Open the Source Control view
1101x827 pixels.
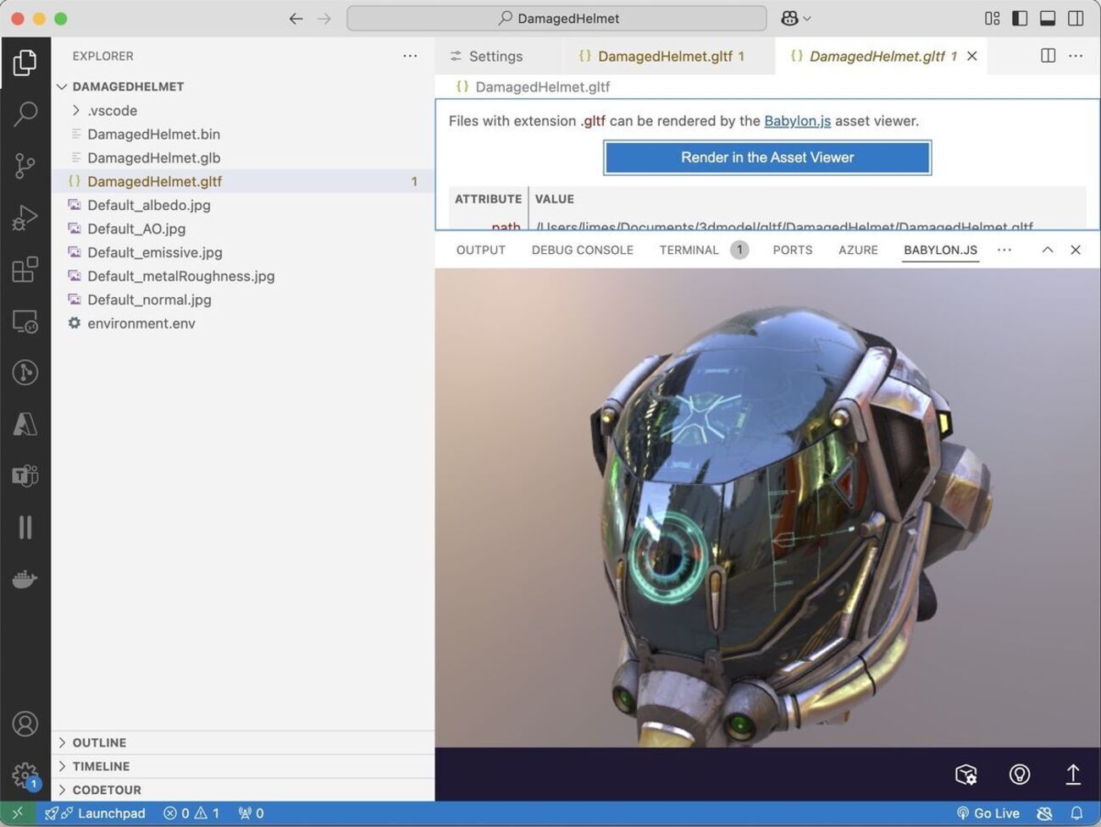point(25,166)
